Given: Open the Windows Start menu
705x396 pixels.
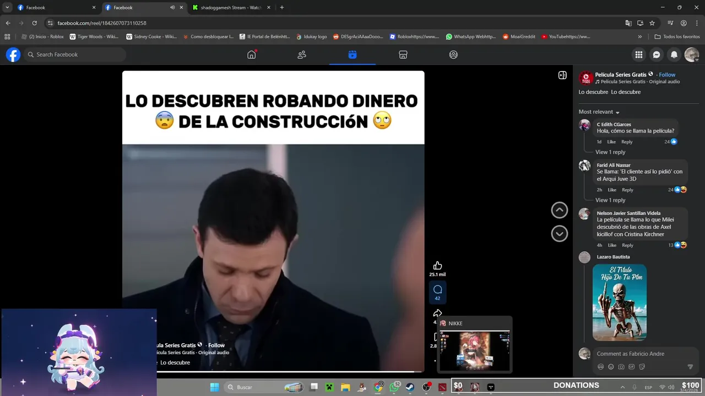Looking at the screenshot, I should click(x=214, y=387).
